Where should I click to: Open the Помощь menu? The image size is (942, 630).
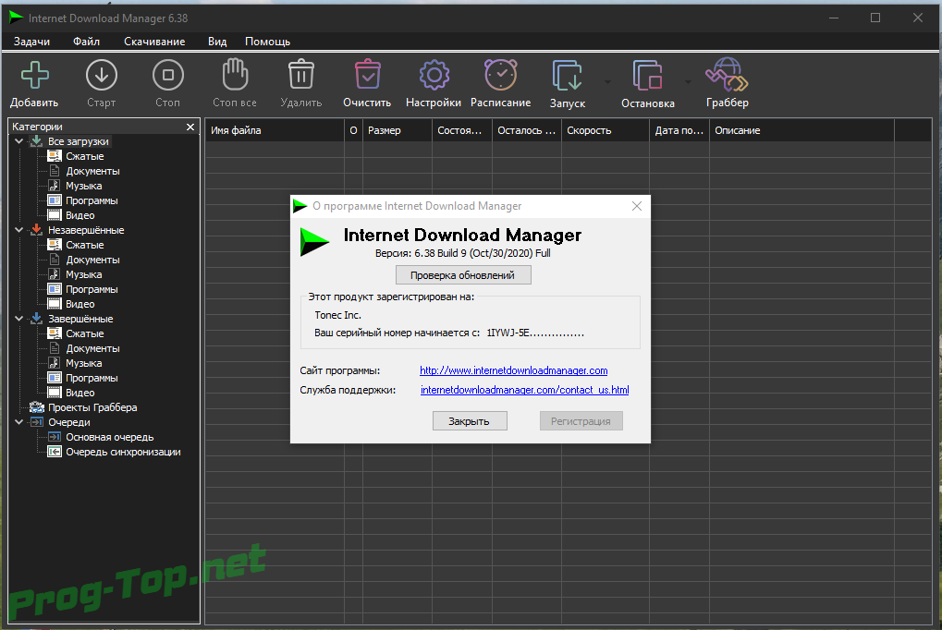tap(267, 42)
